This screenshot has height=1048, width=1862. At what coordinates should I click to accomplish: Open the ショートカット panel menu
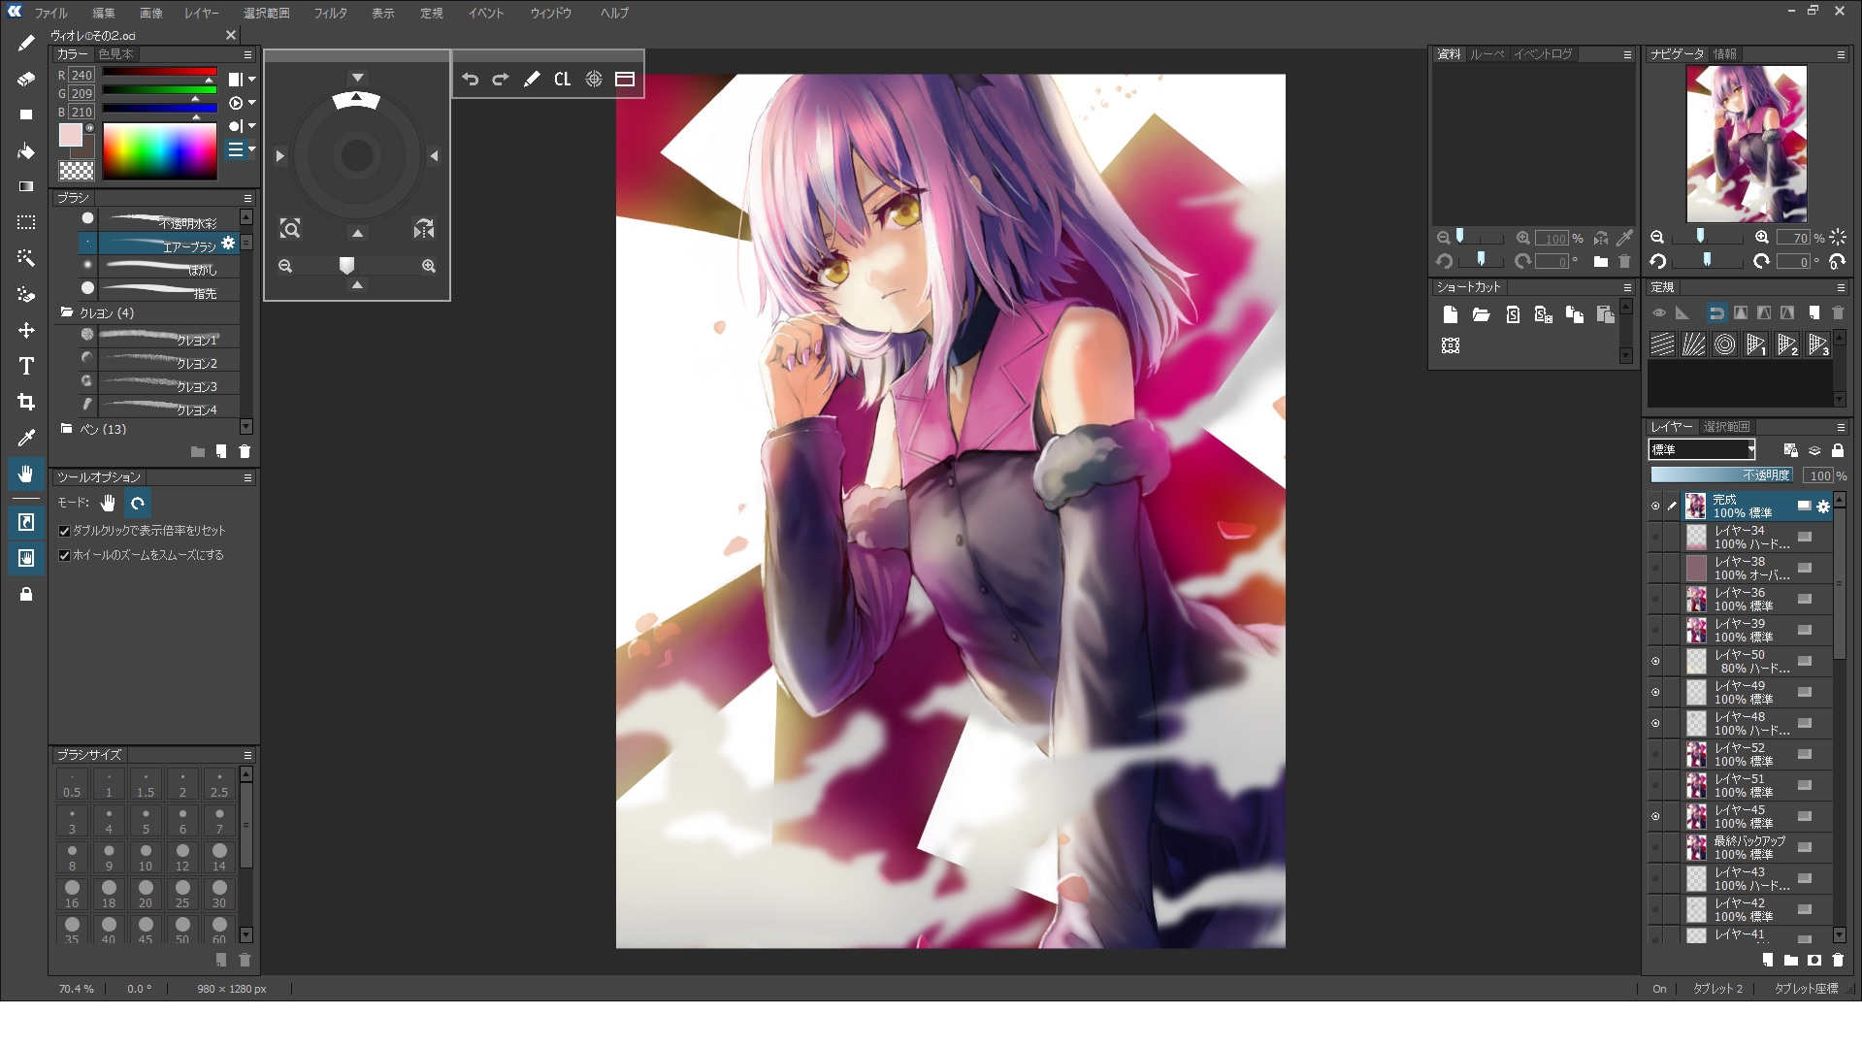click(1627, 287)
